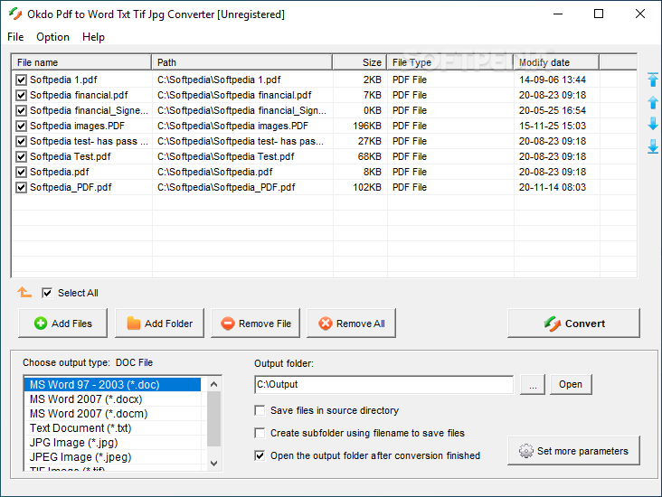Enable Save files in source directory

[260, 410]
